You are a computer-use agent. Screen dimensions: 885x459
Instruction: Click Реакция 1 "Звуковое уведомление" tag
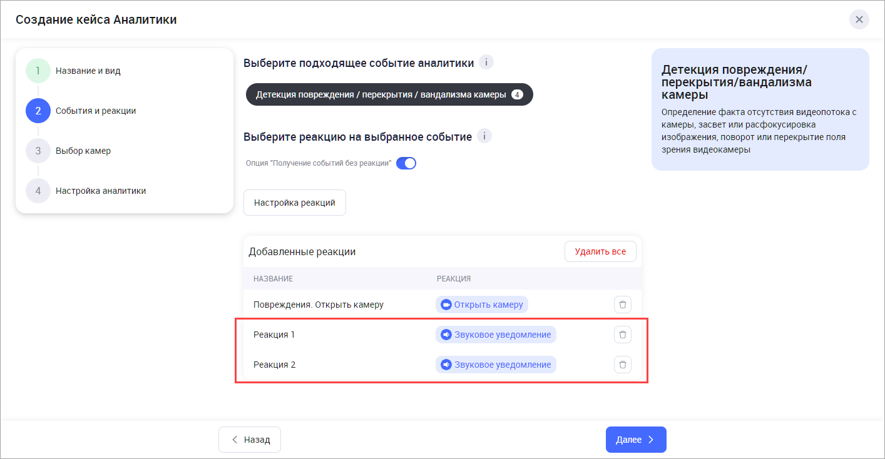tap(496, 335)
